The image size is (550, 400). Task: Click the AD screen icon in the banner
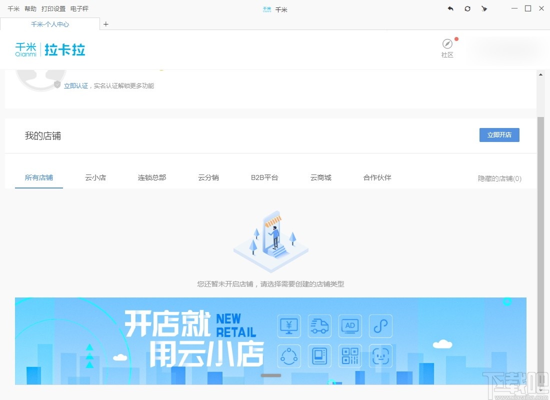(x=350, y=326)
